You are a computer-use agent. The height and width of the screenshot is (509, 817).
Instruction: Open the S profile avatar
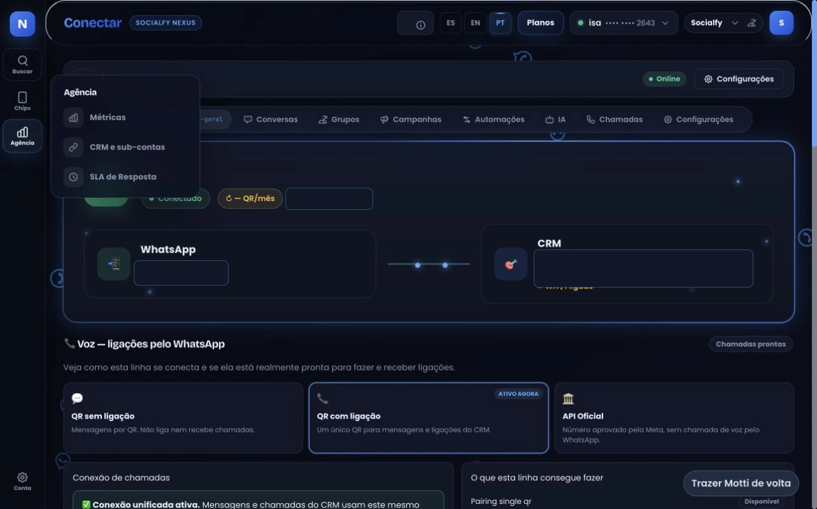click(781, 23)
